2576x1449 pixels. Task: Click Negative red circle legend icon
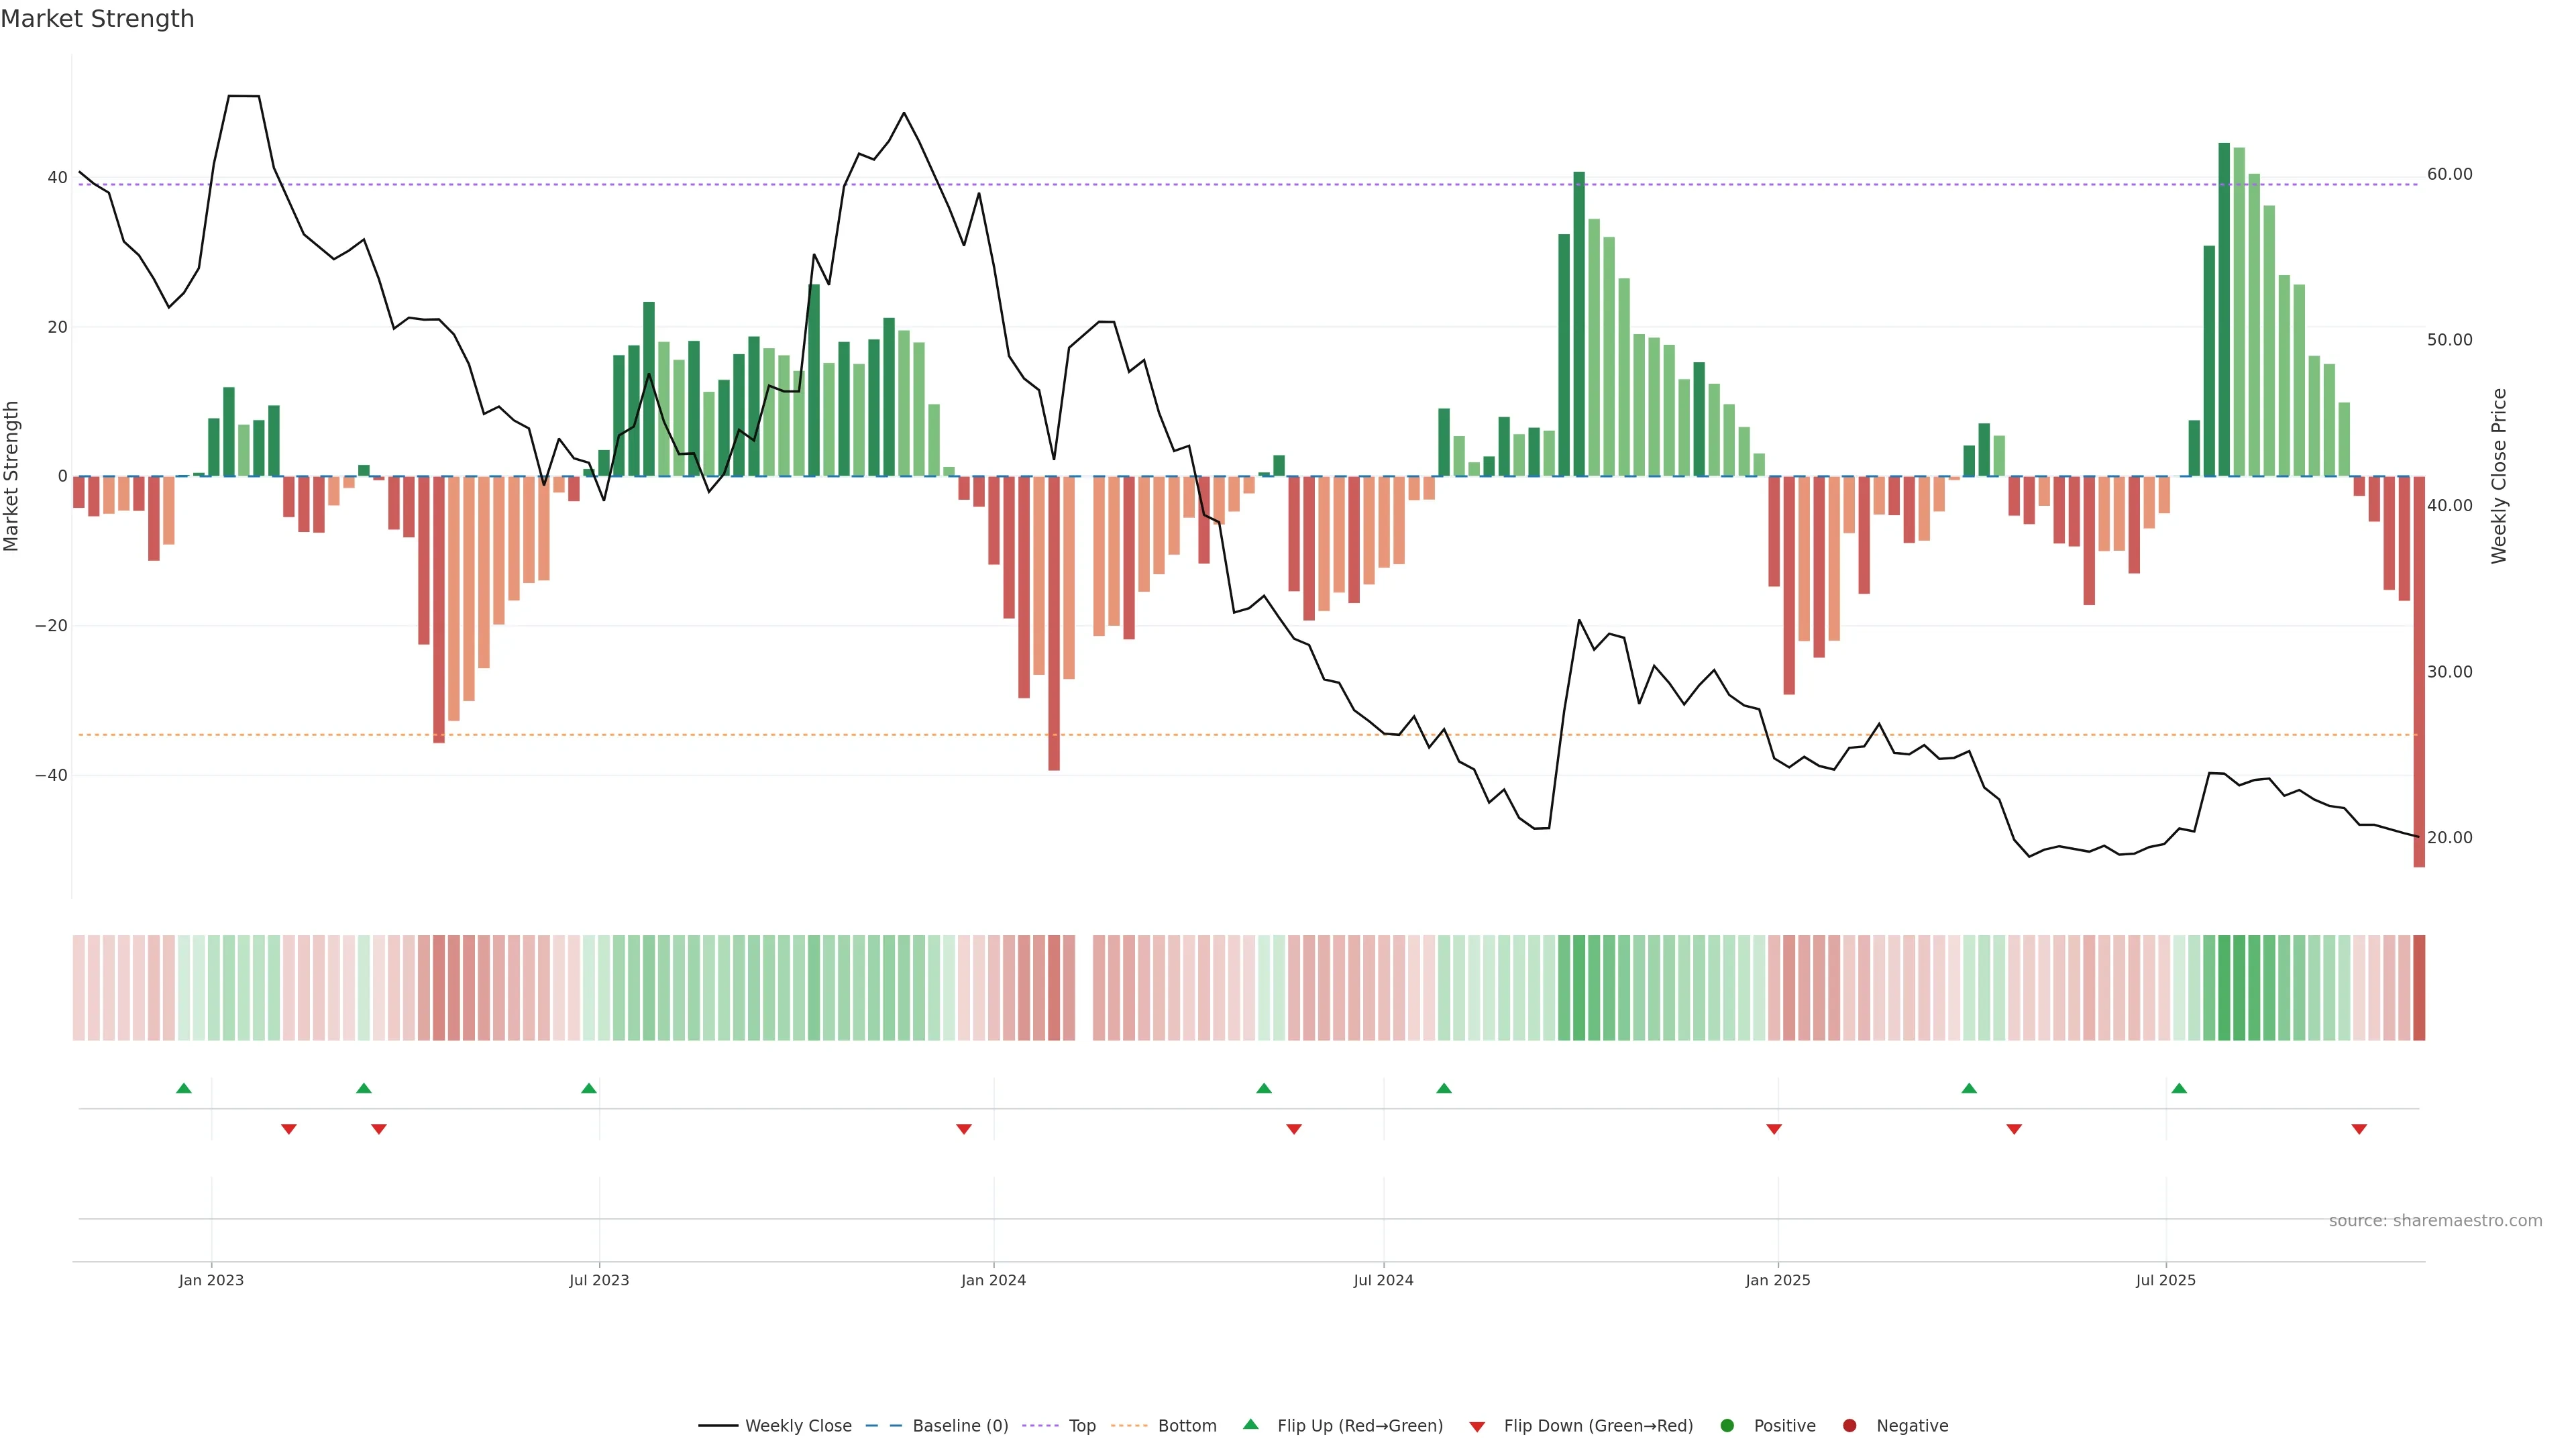tap(1849, 1426)
